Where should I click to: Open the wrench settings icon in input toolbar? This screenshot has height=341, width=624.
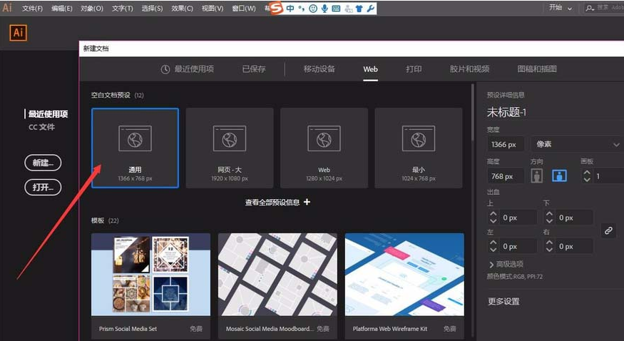click(x=370, y=9)
